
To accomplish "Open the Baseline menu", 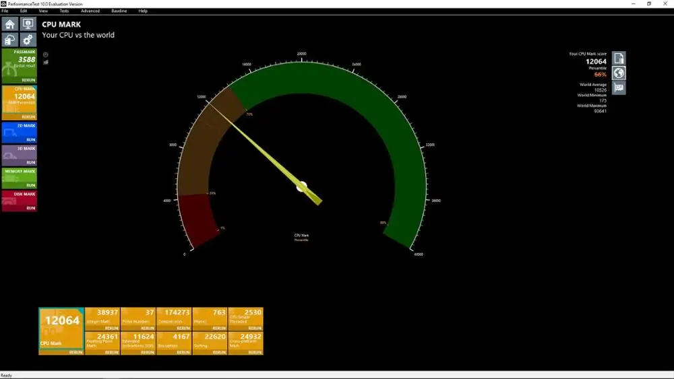I will (x=119, y=11).
